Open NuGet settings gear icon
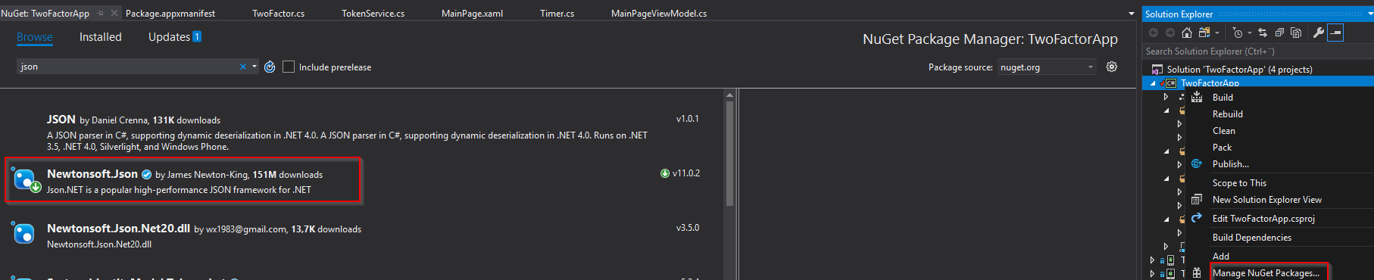 [x=1112, y=67]
